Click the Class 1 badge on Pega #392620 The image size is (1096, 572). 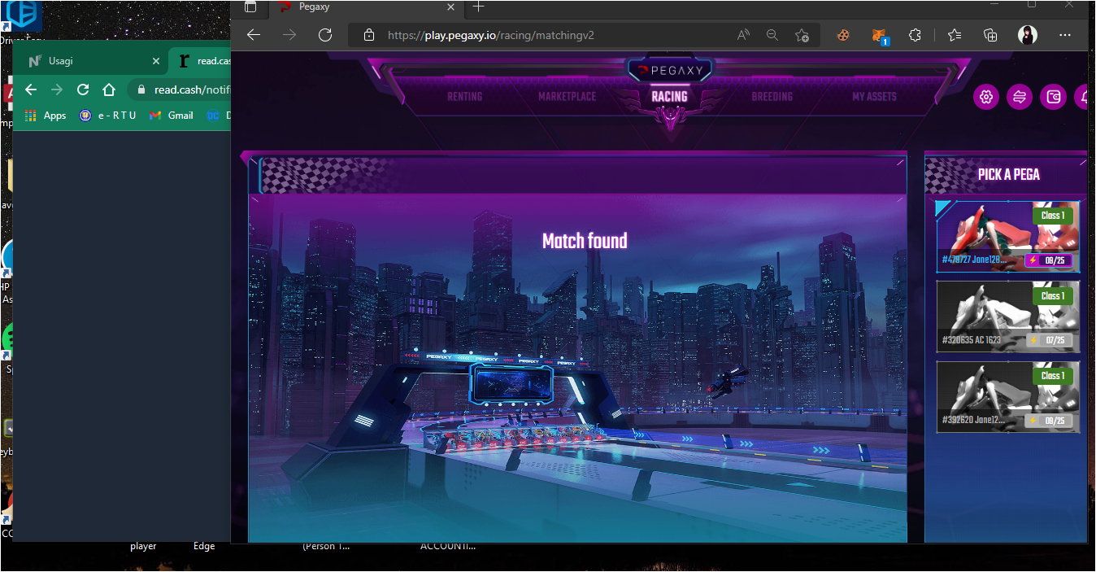[x=1053, y=376]
